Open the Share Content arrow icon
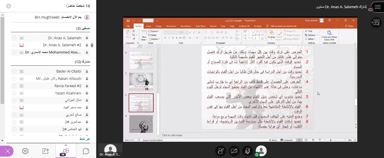 tap(45, 151)
